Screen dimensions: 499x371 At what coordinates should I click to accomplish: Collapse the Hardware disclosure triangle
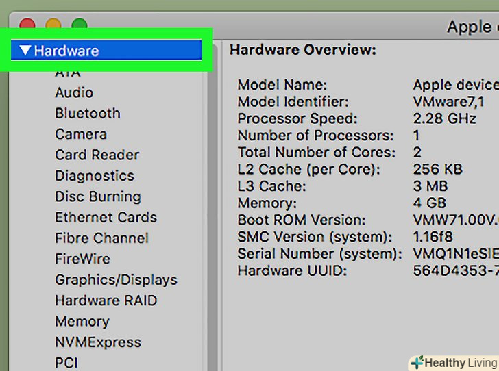pos(25,51)
